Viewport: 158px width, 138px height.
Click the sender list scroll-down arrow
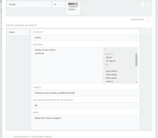81,13
